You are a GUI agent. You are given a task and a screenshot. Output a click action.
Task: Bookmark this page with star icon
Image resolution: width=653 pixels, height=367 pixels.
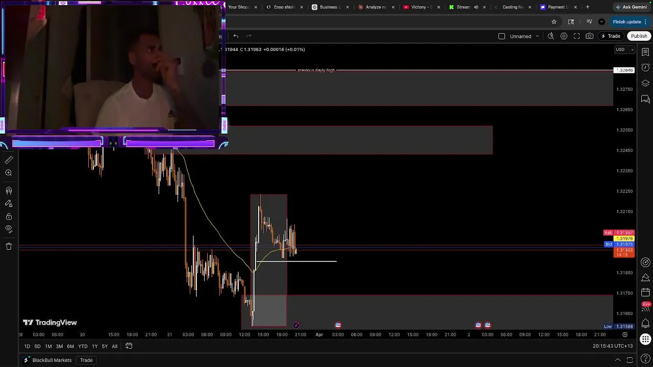tap(554, 22)
